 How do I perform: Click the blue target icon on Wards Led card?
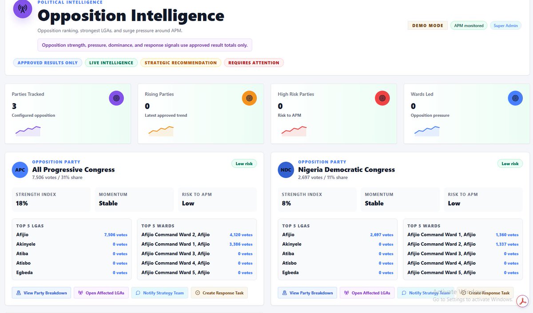click(x=515, y=98)
